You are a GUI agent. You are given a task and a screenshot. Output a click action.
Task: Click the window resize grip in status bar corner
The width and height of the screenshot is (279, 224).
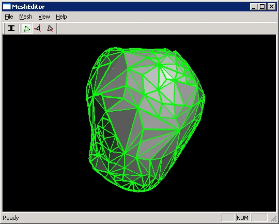pos(273,218)
